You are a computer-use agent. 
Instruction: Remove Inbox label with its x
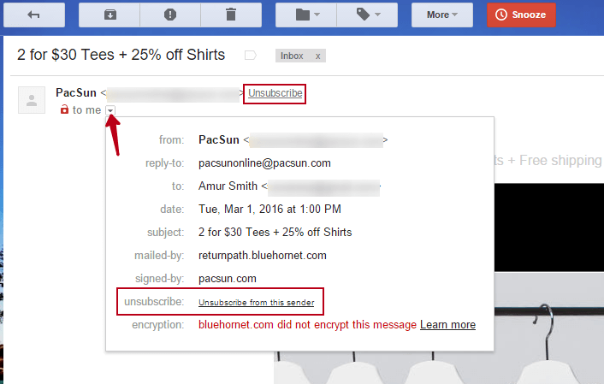[317, 56]
